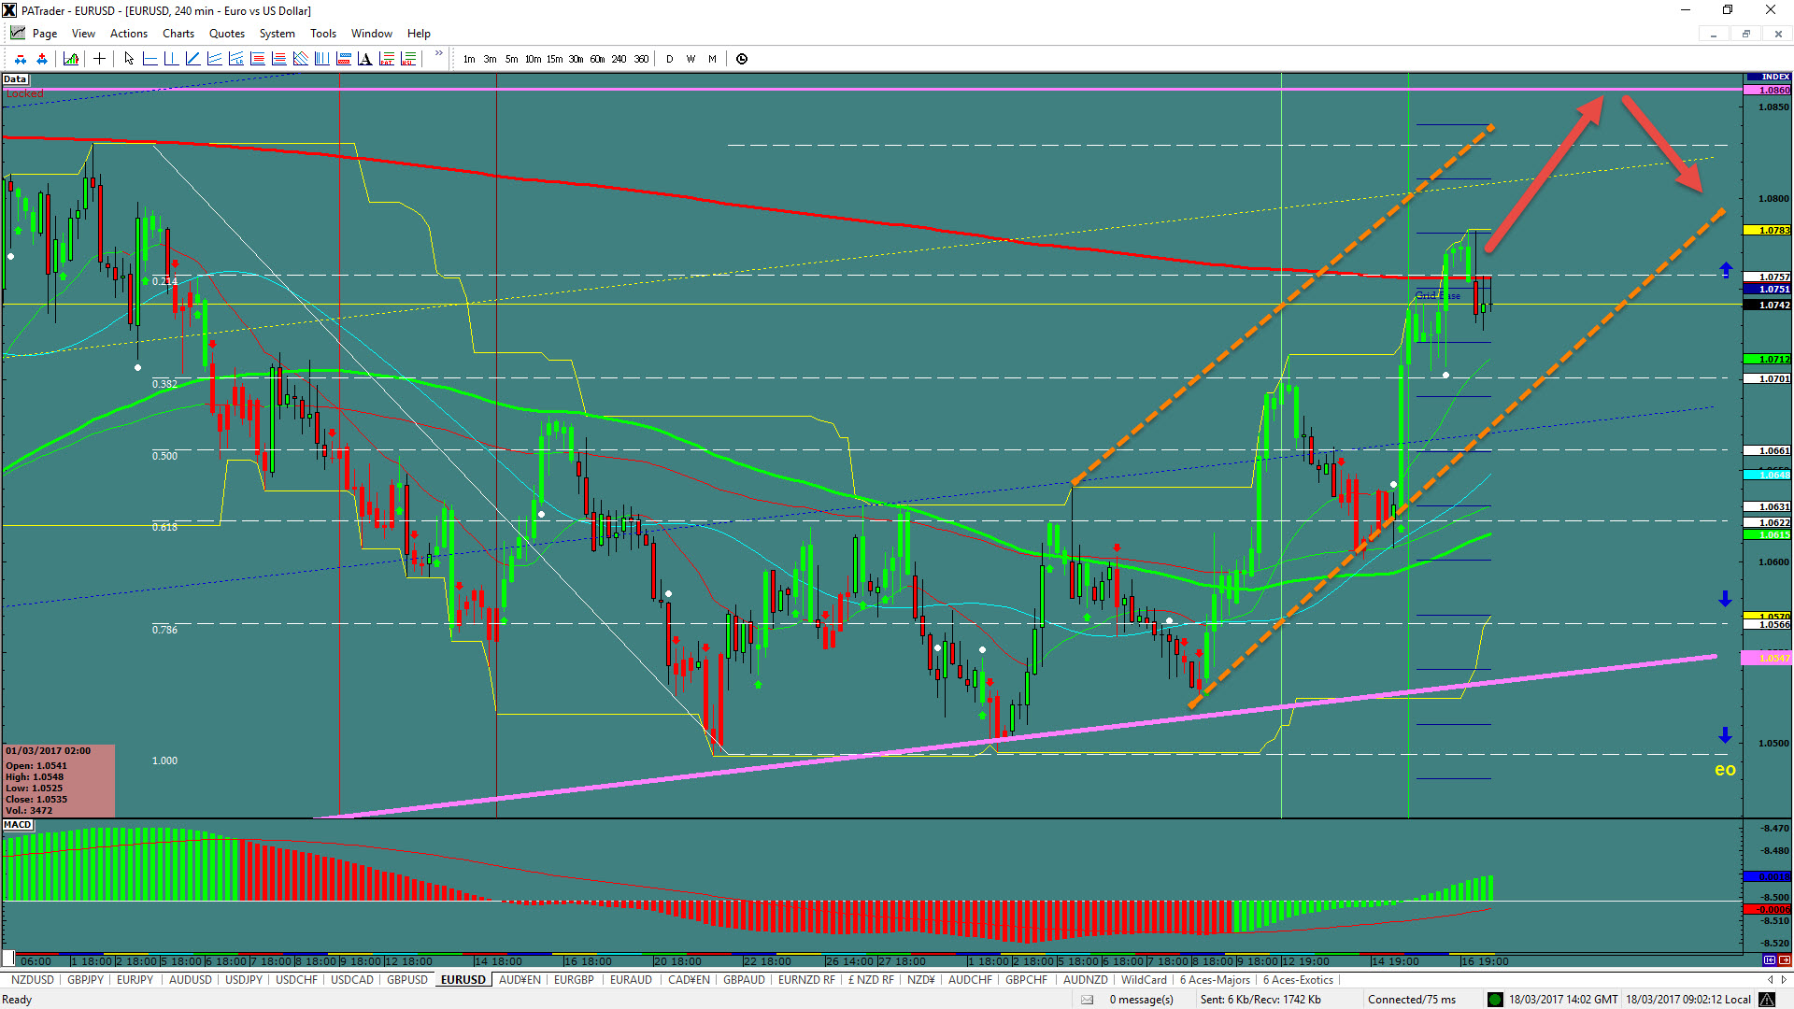This screenshot has width=1794, height=1009.
Task: Open the chart studies icon
Action: 71,59
